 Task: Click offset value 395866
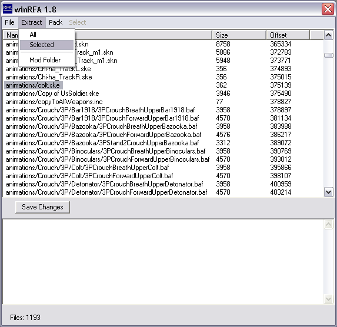(281, 168)
